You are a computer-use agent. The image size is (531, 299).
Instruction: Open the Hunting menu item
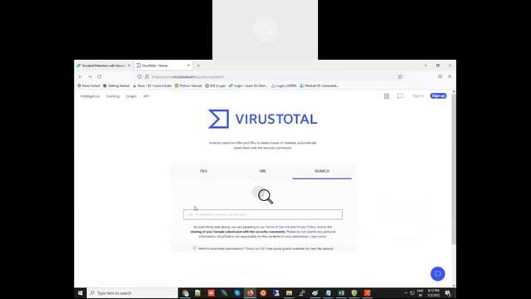click(113, 96)
